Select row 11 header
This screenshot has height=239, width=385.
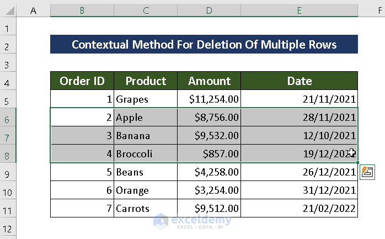[x=8, y=209]
